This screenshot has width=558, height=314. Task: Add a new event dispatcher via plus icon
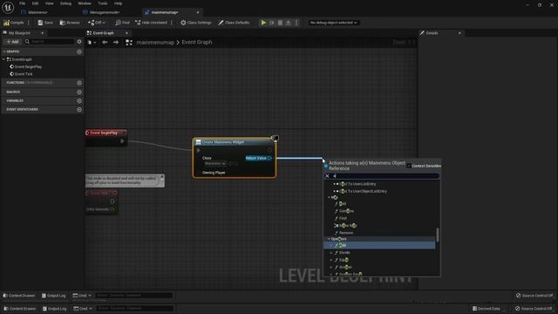(x=79, y=109)
